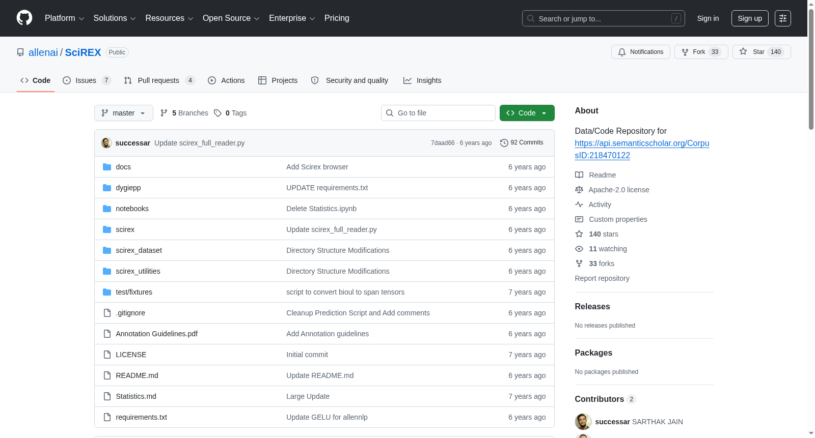Click the bell icon in Notifications
815x438 pixels.
pos(622,52)
